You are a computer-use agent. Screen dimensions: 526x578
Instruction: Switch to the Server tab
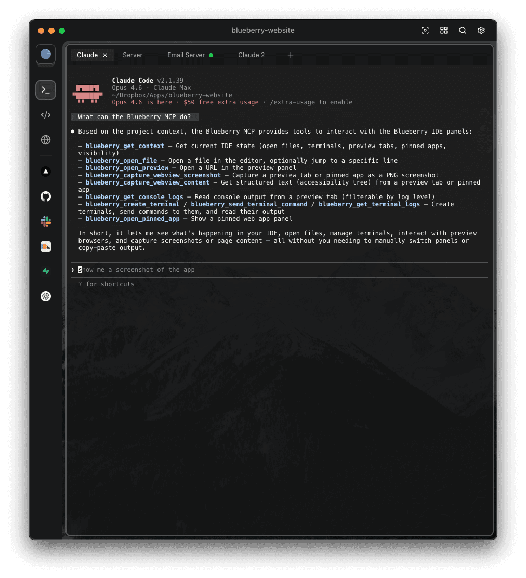133,55
